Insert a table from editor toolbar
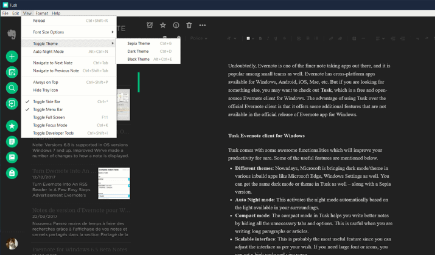Image resolution: width=435 pixels, height=255 pixels. coord(354,38)
